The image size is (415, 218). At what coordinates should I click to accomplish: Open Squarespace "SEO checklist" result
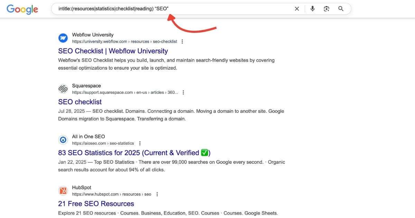click(x=80, y=102)
